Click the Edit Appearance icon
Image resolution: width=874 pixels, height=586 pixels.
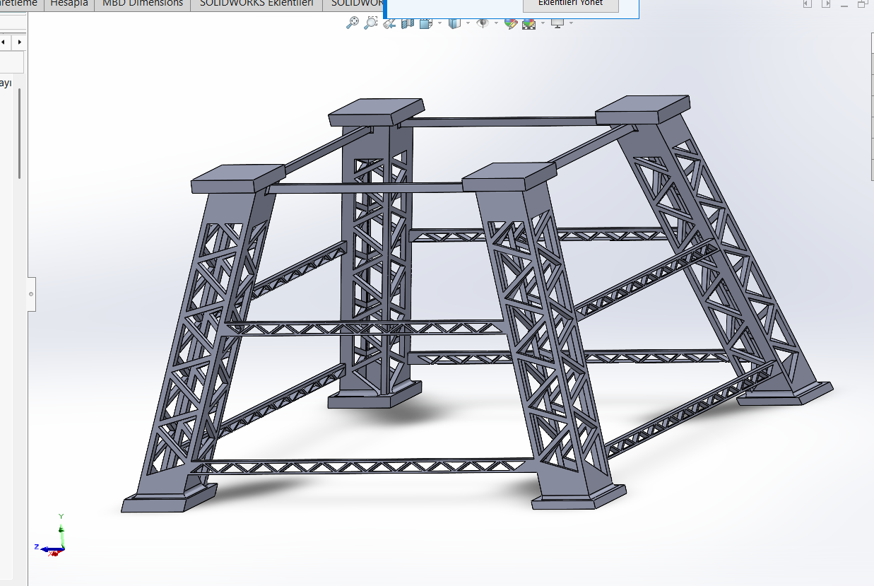coord(511,23)
